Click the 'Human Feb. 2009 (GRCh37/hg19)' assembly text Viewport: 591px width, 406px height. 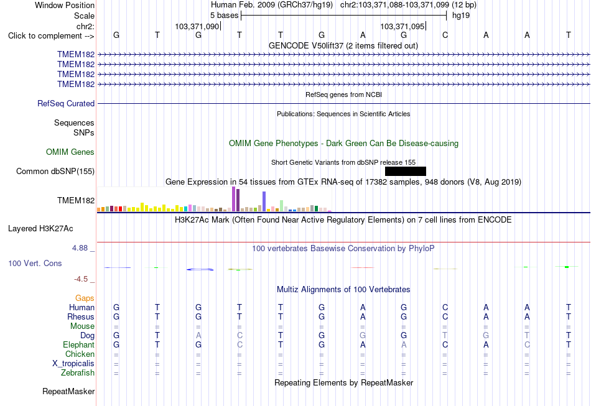point(272,4)
